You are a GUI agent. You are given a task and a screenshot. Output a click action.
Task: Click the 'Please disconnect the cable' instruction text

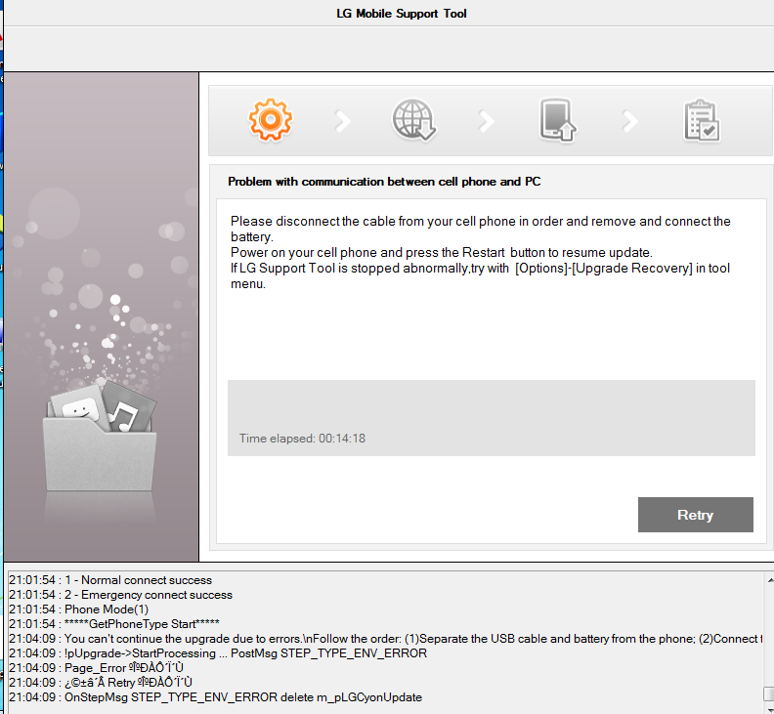coord(480,229)
